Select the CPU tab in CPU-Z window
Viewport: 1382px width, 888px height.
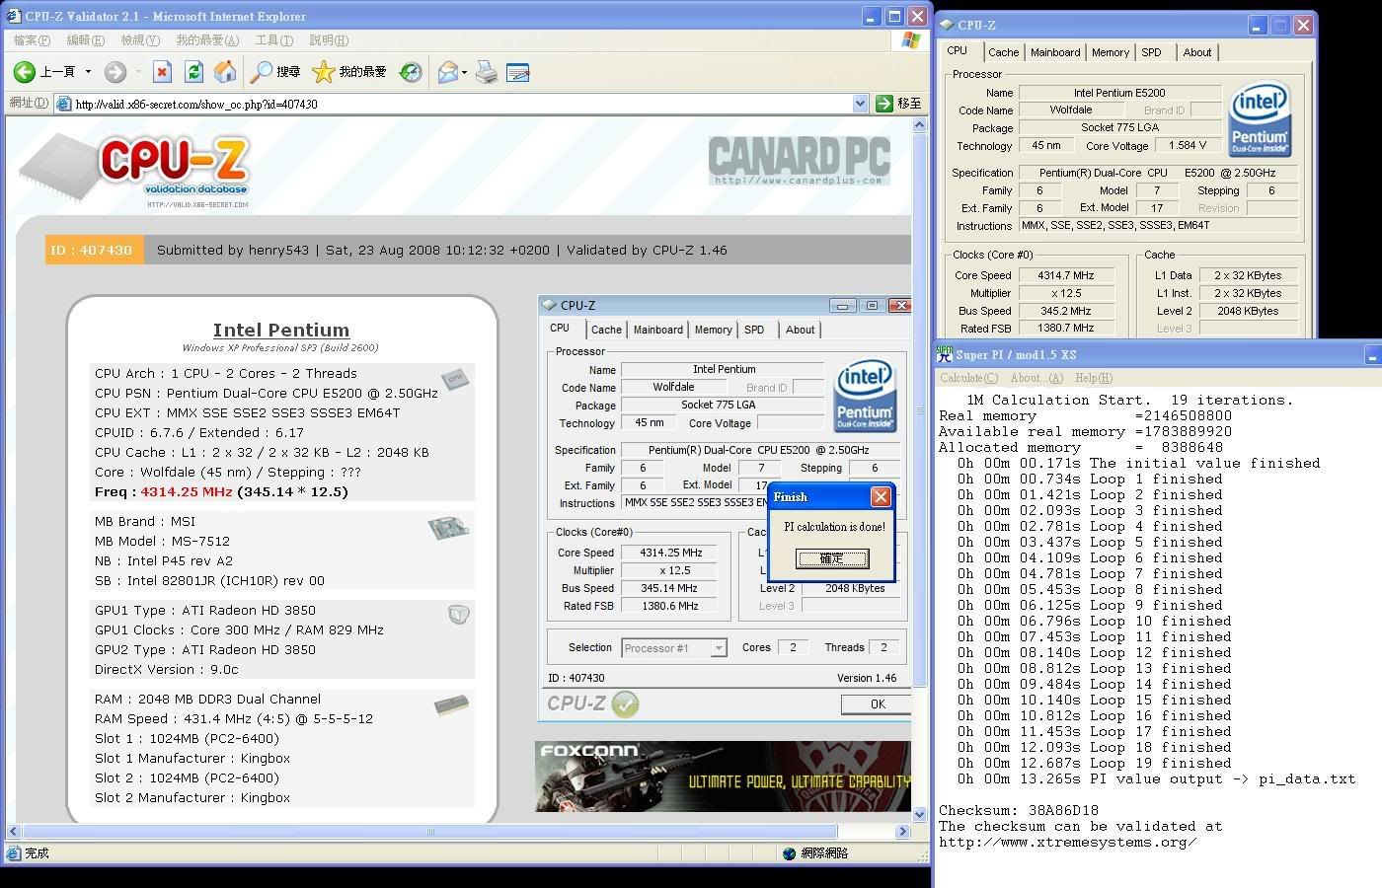point(958,50)
